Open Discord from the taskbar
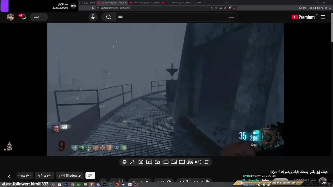The height and width of the screenshot is (187, 333). pyautogui.click(x=98, y=184)
